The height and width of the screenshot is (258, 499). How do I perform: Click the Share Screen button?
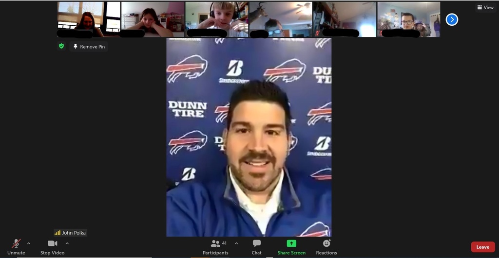(x=291, y=247)
